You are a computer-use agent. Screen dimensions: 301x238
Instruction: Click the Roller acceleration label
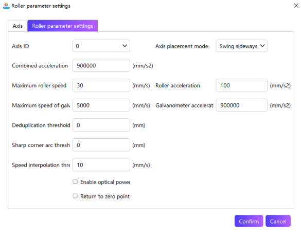point(178,85)
